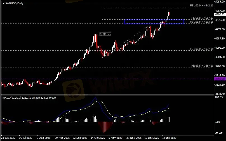
Task: Click the 14 Oct 2025 date label
Action: [98, 138]
